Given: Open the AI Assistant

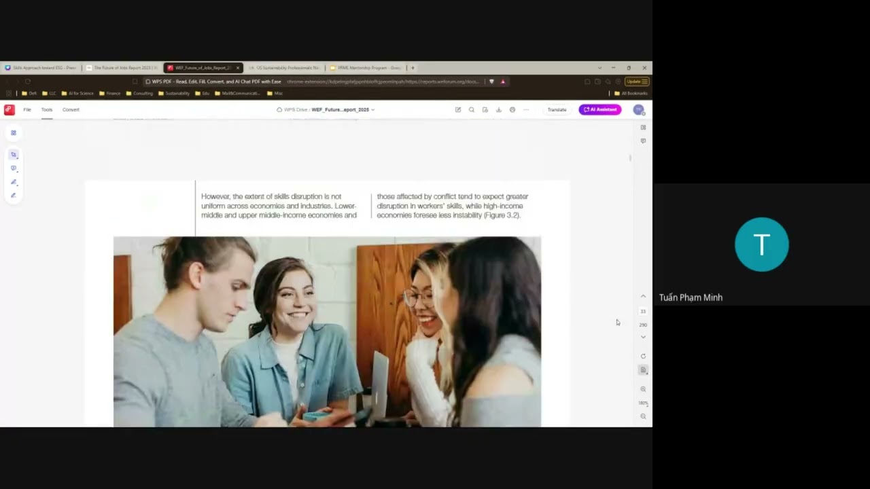Looking at the screenshot, I should tap(599, 109).
